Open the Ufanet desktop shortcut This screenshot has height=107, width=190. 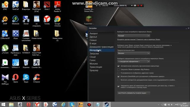pos(26,20)
